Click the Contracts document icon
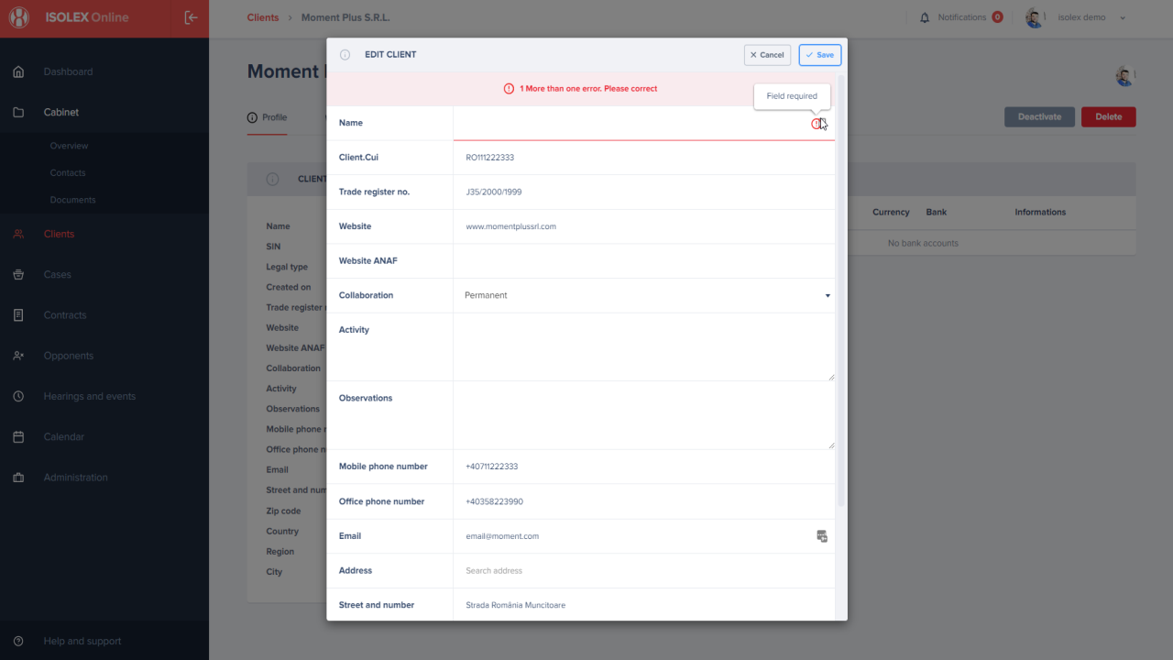This screenshot has height=660, width=1173. 18,315
